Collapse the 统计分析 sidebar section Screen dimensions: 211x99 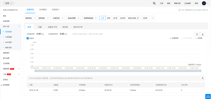[11, 27]
